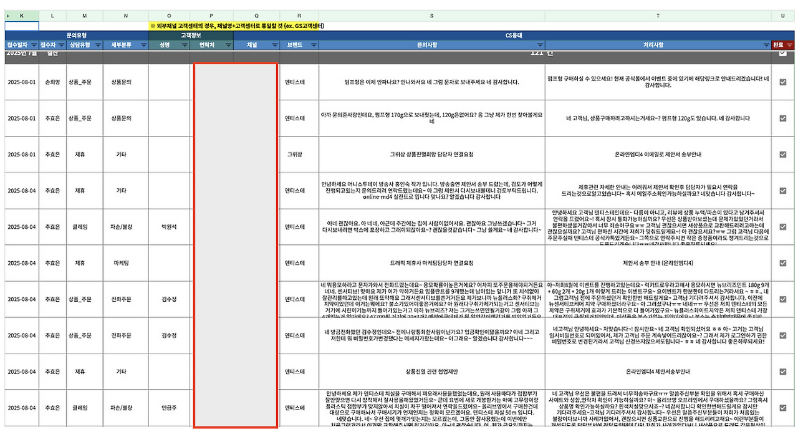The width and height of the screenshot is (798, 432).
Task: Click the 채널 filter funnel icon
Action: pos(274,44)
